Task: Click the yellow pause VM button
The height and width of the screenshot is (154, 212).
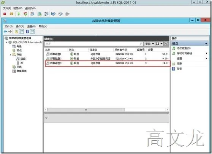Action: (x=12, y=14)
